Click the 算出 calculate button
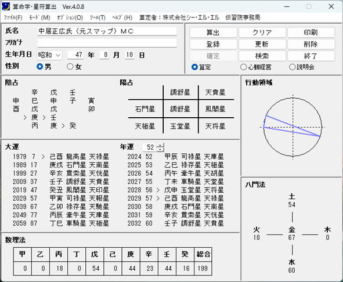This screenshot has height=282, width=343. click(x=213, y=32)
